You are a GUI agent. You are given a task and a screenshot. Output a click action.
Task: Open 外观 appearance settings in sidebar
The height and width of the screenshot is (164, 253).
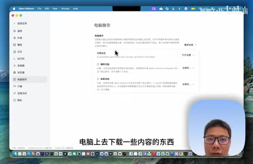point(18,38)
